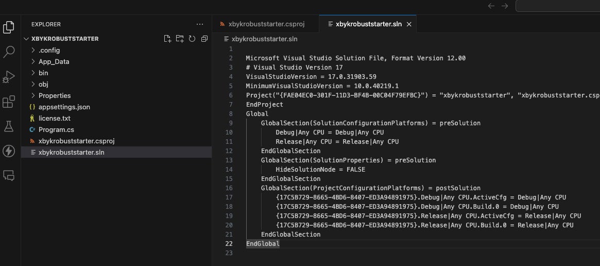Viewport: 600px width, 266px height.
Task: Close the xbykrobuststarter.sln tab
Action: (x=409, y=24)
